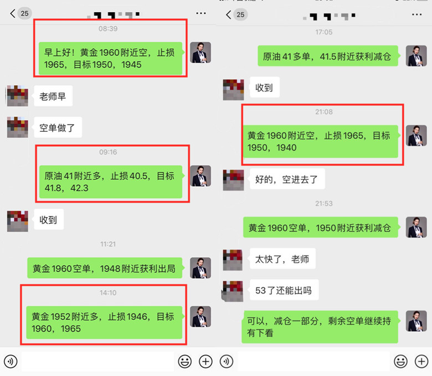Tap the voice input icon in right chat
432x376 pixels.
[227, 361]
